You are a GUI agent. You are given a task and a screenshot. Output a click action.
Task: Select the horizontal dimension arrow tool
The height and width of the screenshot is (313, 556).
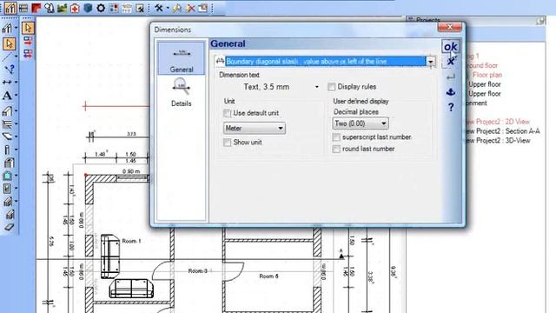[x=7, y=82]
